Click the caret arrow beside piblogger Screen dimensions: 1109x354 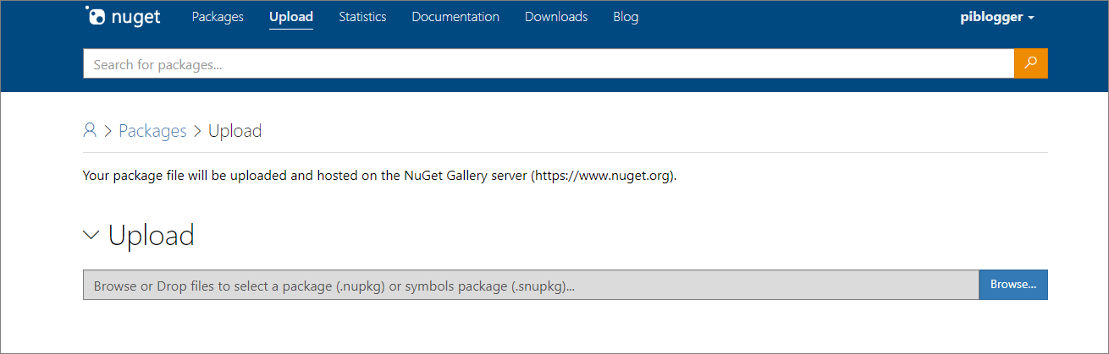point(1031,18)
